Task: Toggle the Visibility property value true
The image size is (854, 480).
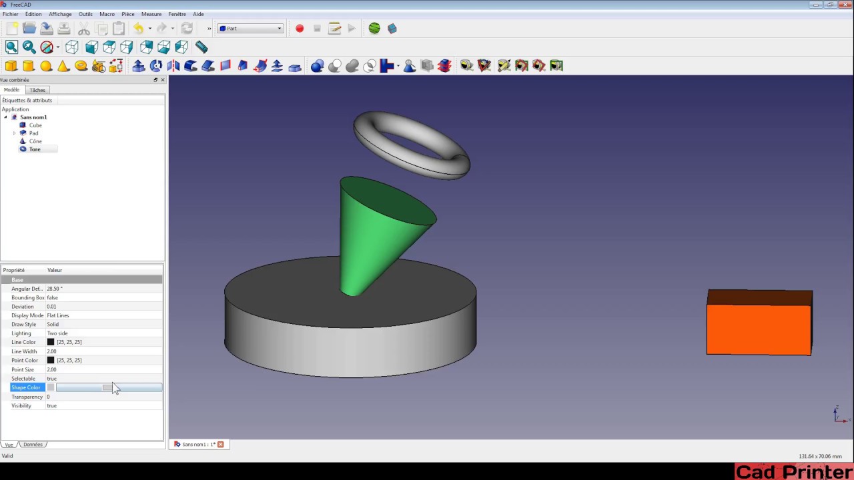Action: (104, 405)
